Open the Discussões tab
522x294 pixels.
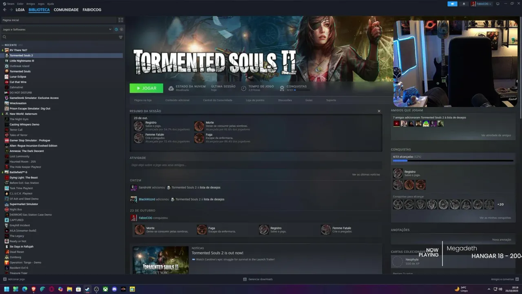285,100
